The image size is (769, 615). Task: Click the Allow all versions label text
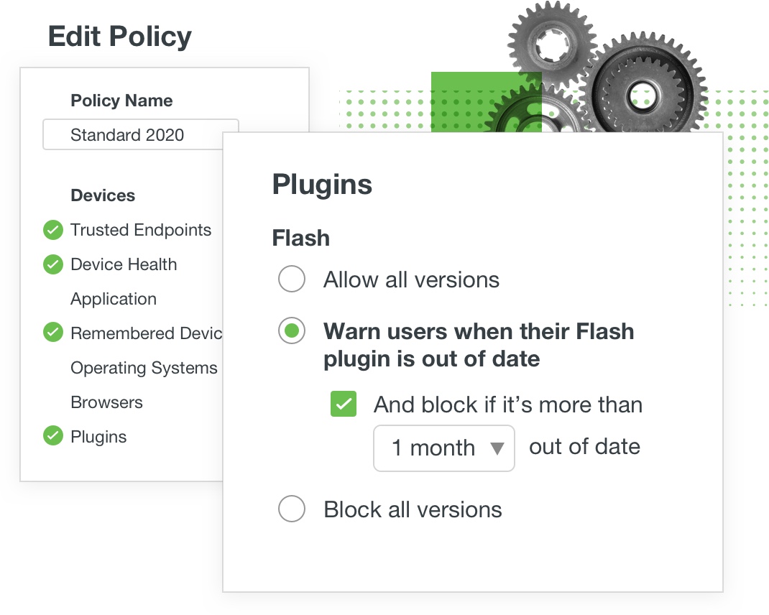[411, 279]
